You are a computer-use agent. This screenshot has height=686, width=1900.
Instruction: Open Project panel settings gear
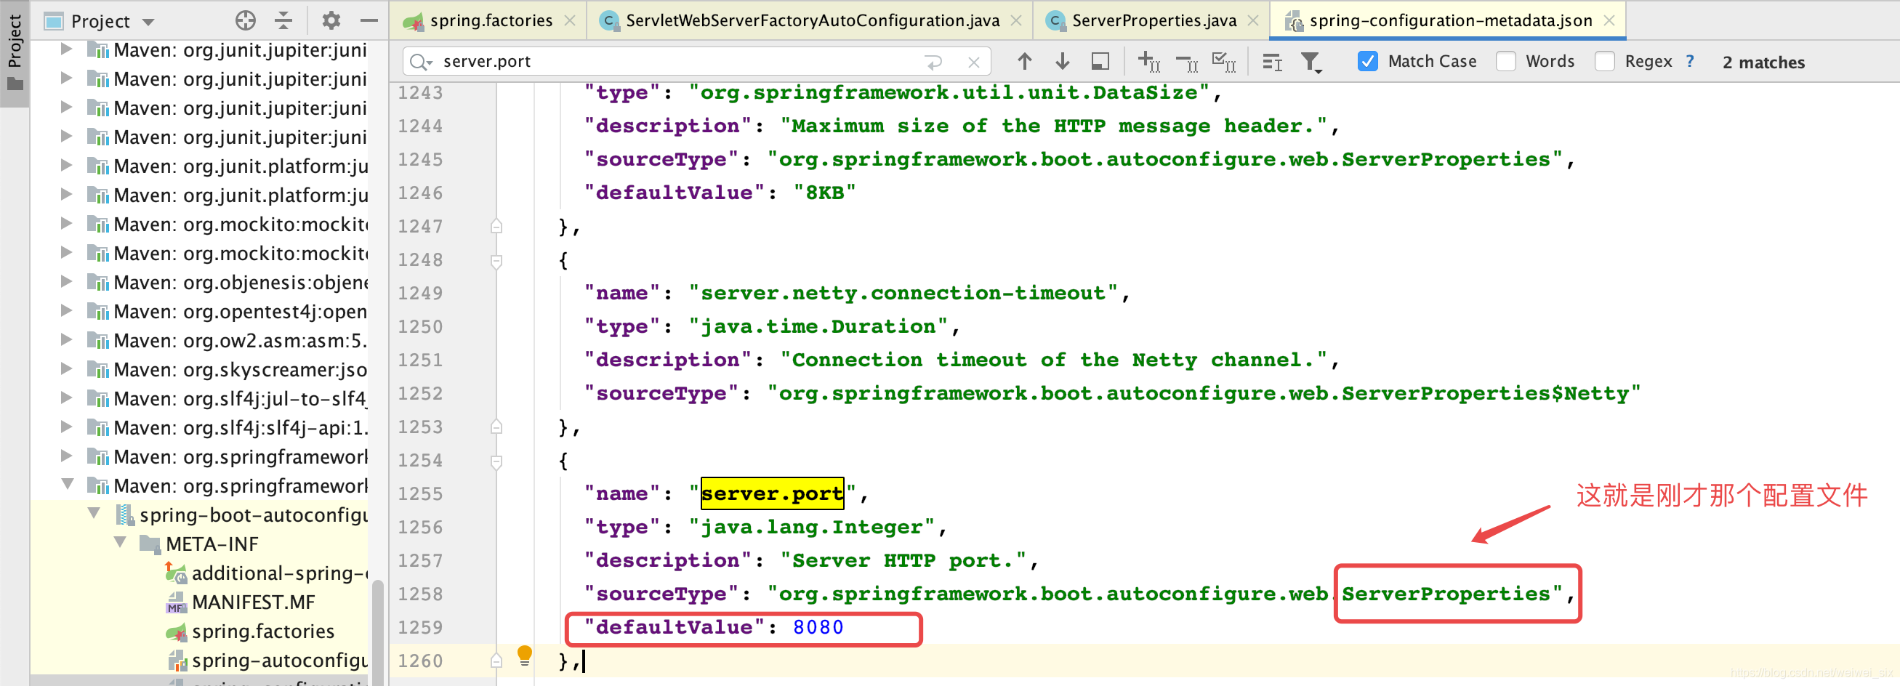click(x=331, y=20)
